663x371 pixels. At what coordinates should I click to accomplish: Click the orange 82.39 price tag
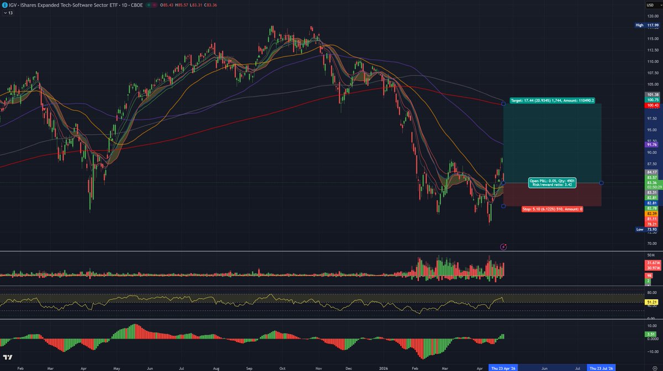[x=651, y=213]
